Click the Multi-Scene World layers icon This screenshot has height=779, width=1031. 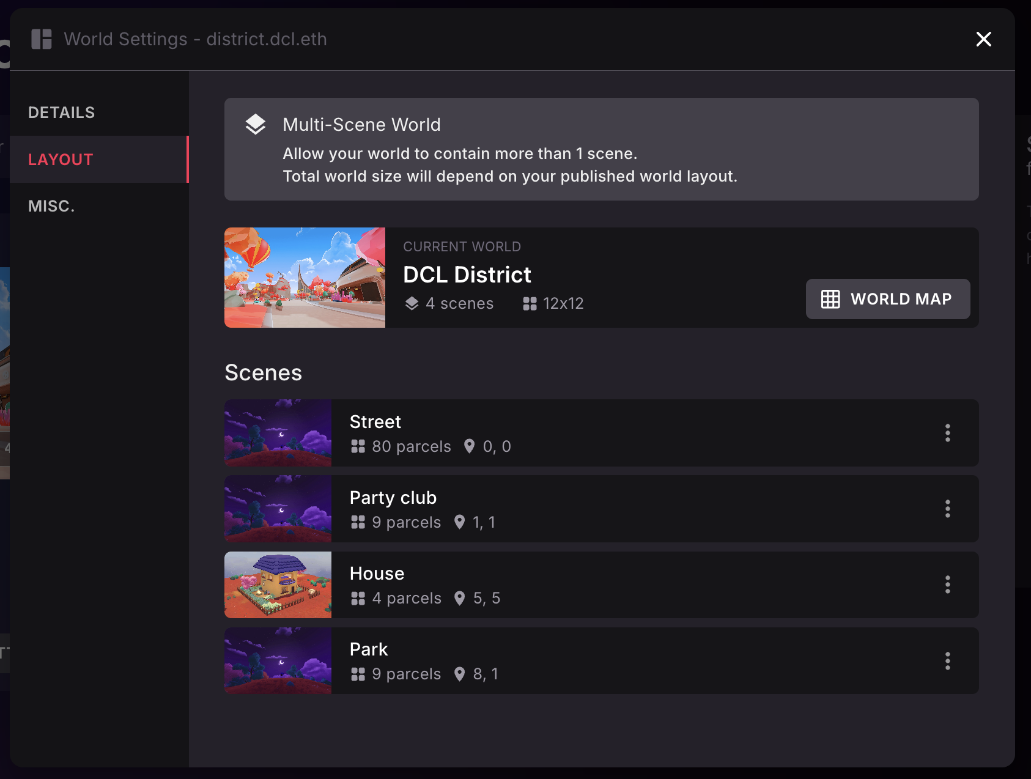(256, 124)
